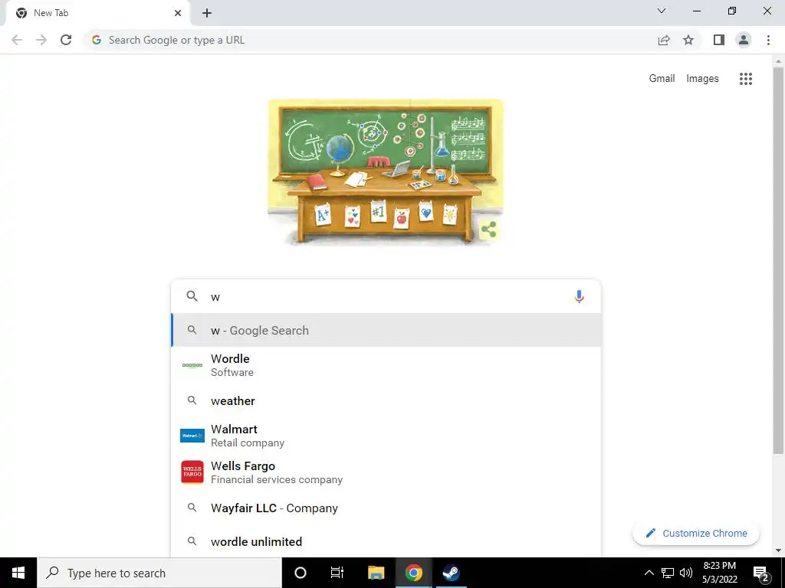
Task: Pick the Wells Fargo suggestion
Action: point(386,472)
